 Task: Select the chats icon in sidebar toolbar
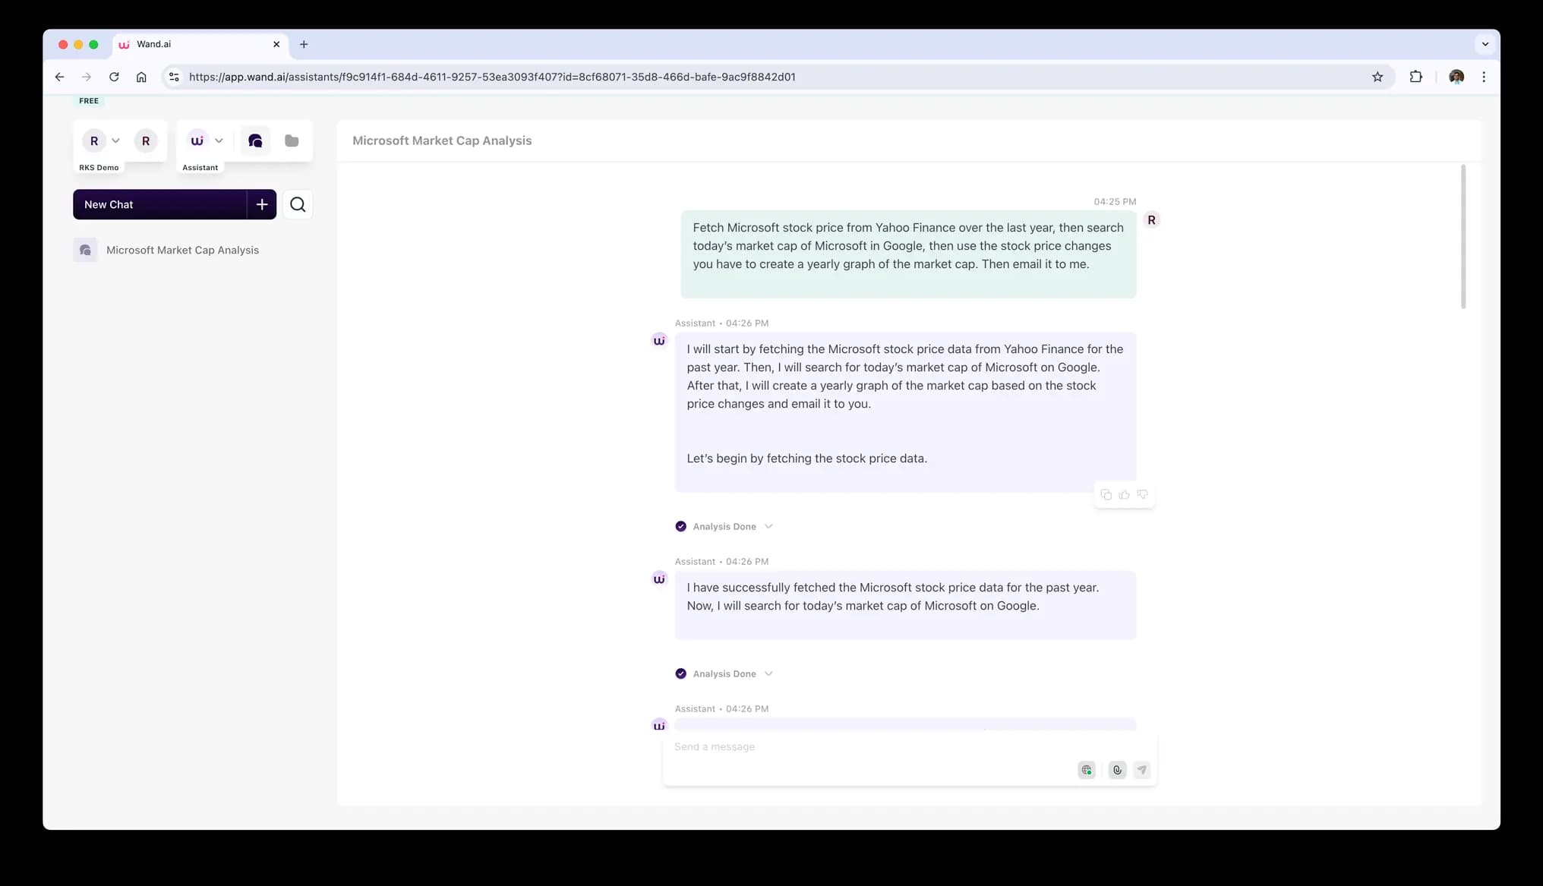click(255, 140)
